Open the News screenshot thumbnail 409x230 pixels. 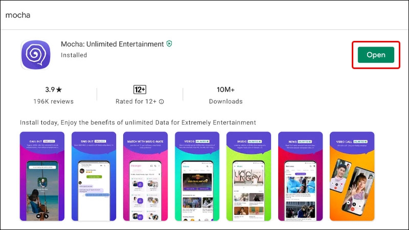coord(300,176)
